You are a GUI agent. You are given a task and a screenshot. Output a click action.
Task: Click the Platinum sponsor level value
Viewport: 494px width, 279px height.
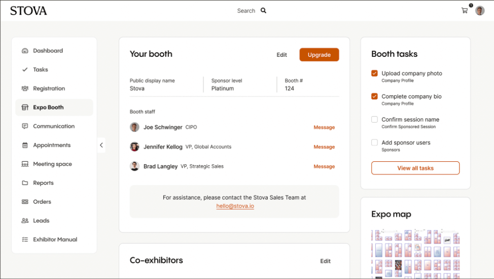(223, 89)
